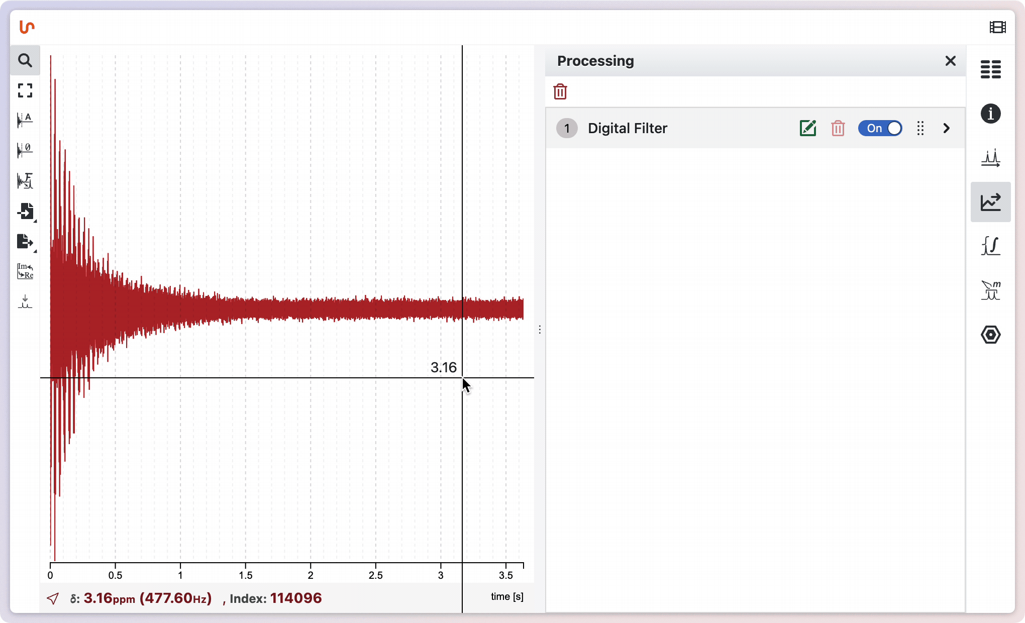This screenshot has height=623, width=1025.
Task: Click the spectra alignment icon
Action: coord(25,301)
